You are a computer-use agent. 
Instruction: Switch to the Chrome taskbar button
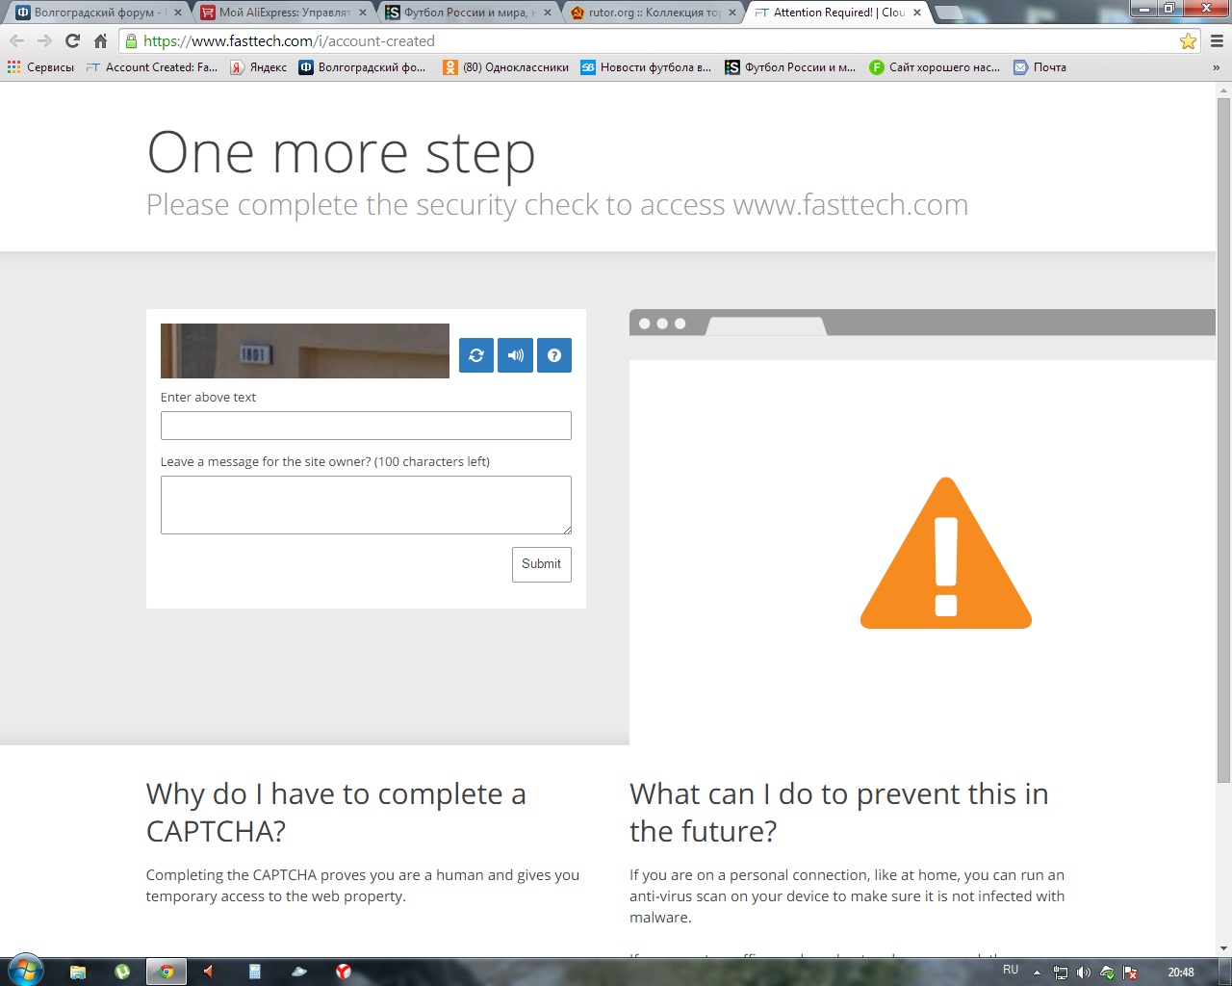pos(167,972)
